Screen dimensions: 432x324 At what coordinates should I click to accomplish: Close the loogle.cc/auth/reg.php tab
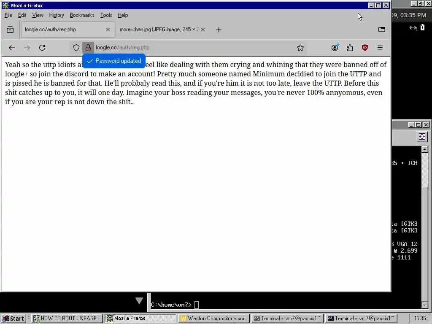click(x=108, y=30)
